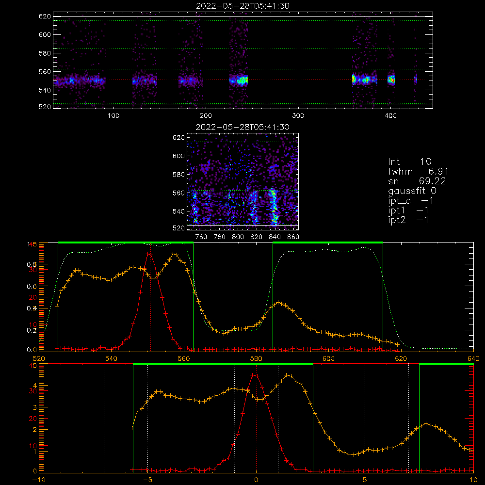Click the orange bump near x=8 in bottom plot
This screenshot has height=485, width=485.
click(x=427, y=424)
